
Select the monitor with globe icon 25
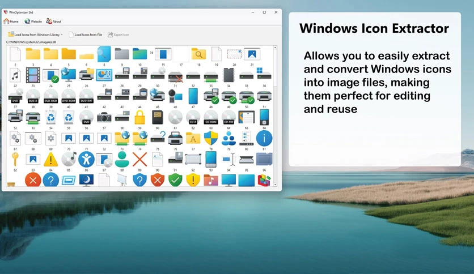[x=69, y=75]
